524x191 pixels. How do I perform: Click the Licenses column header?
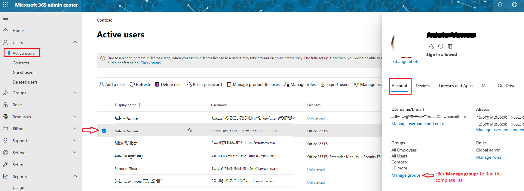tap(314, 105)
